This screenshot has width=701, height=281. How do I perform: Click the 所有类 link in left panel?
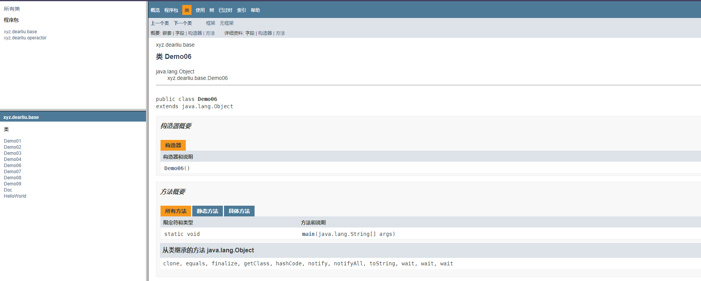click(x=12, y=9)
